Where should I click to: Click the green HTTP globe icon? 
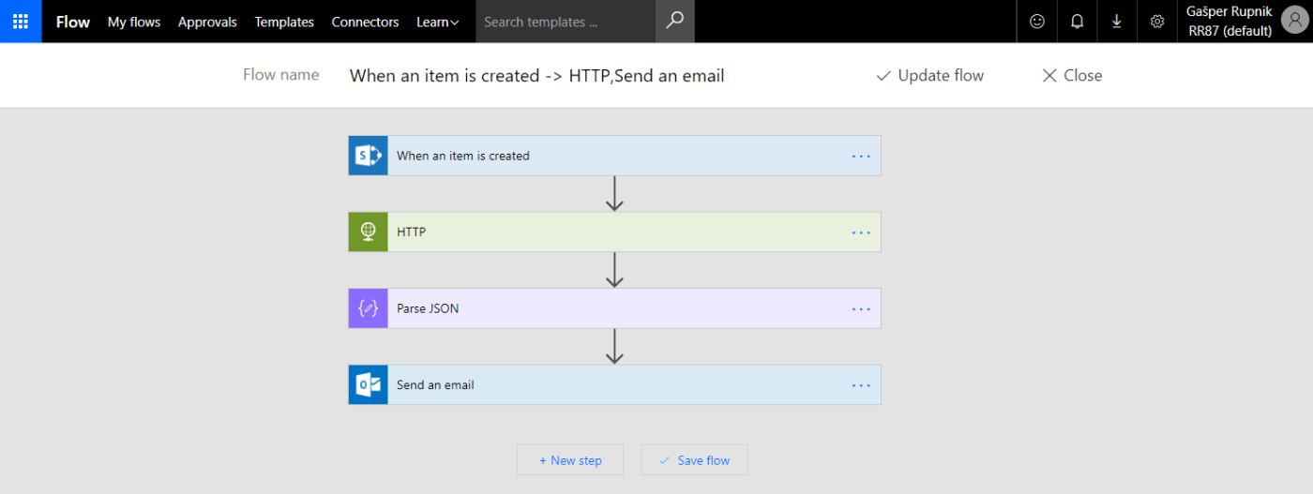368,232
